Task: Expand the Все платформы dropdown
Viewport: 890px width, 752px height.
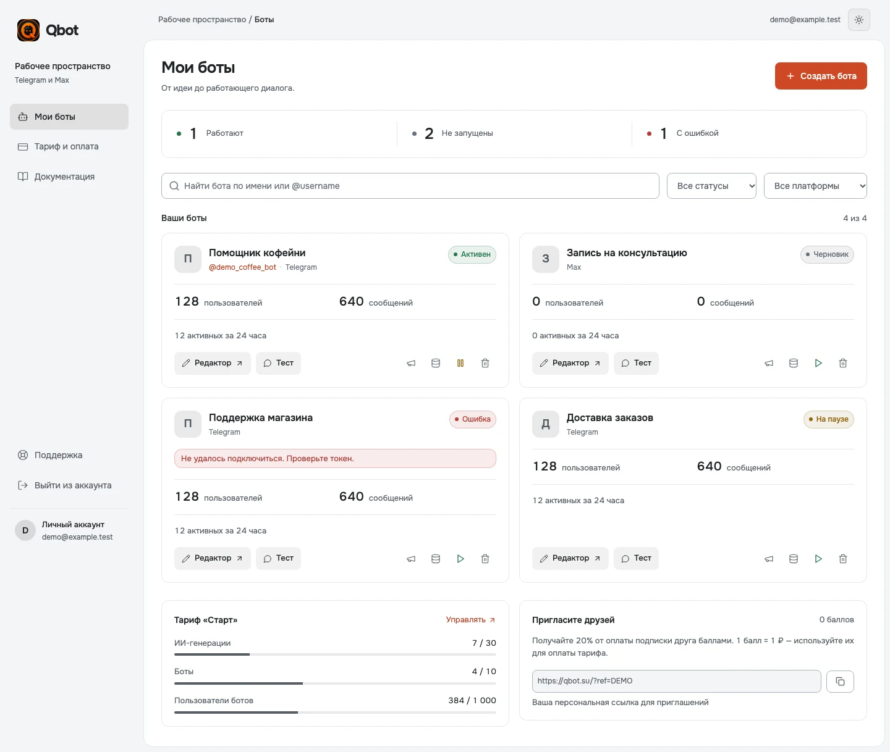Action: point(816,186)
